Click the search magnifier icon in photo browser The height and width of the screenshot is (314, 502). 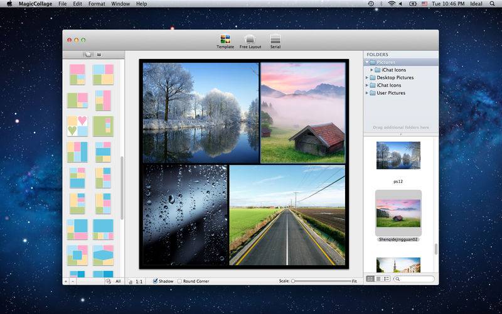[398, 279]
